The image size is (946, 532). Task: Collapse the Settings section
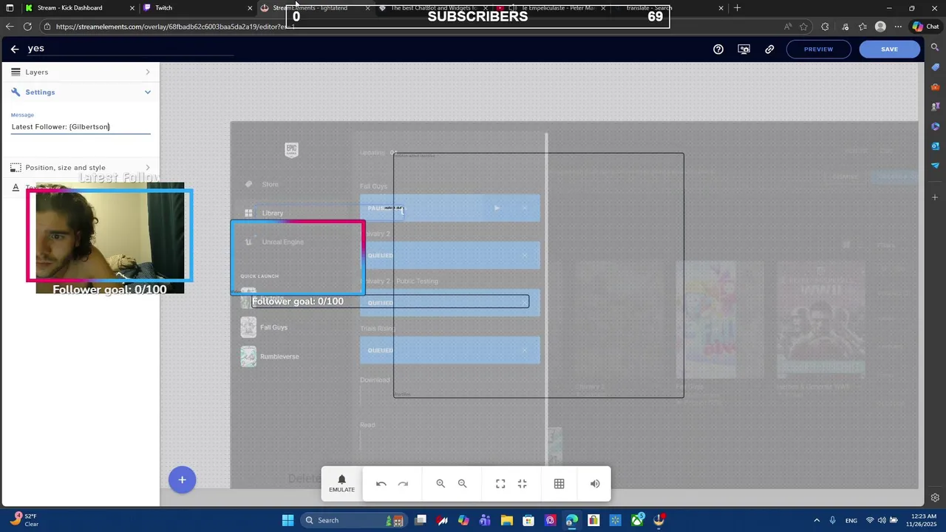[80, 92]
